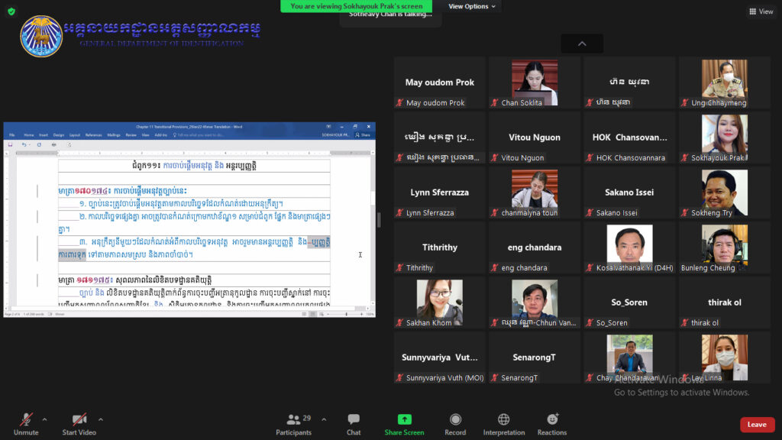This screenshot has height=440, width=782.
Task: Select Chan Soklita's video thumbnail
Action: [535, 82]
